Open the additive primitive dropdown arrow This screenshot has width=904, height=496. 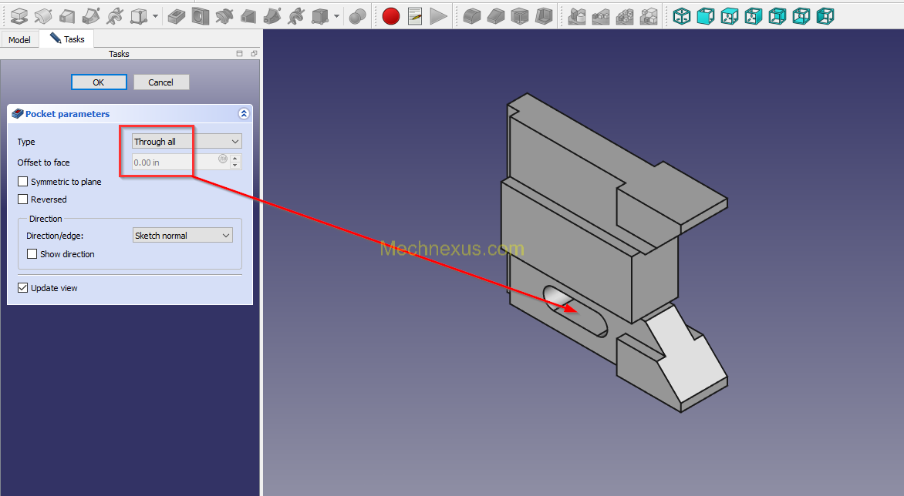[x=155, y=16]
